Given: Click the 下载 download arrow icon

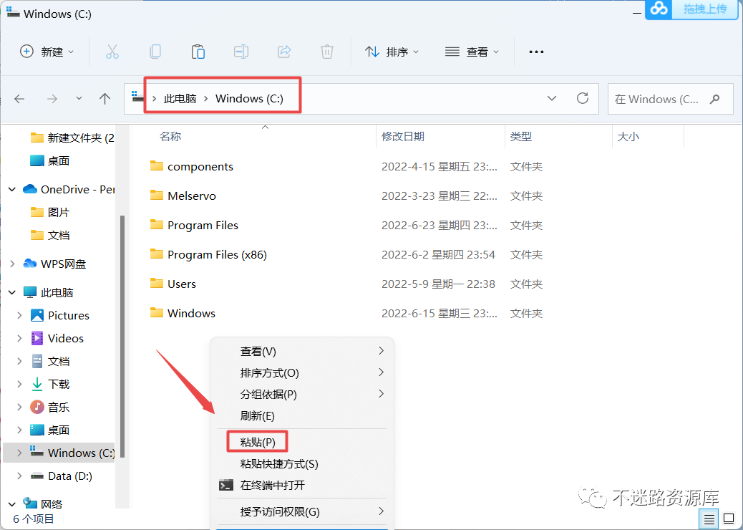Looking at the screenshot, I should (37, 384).
